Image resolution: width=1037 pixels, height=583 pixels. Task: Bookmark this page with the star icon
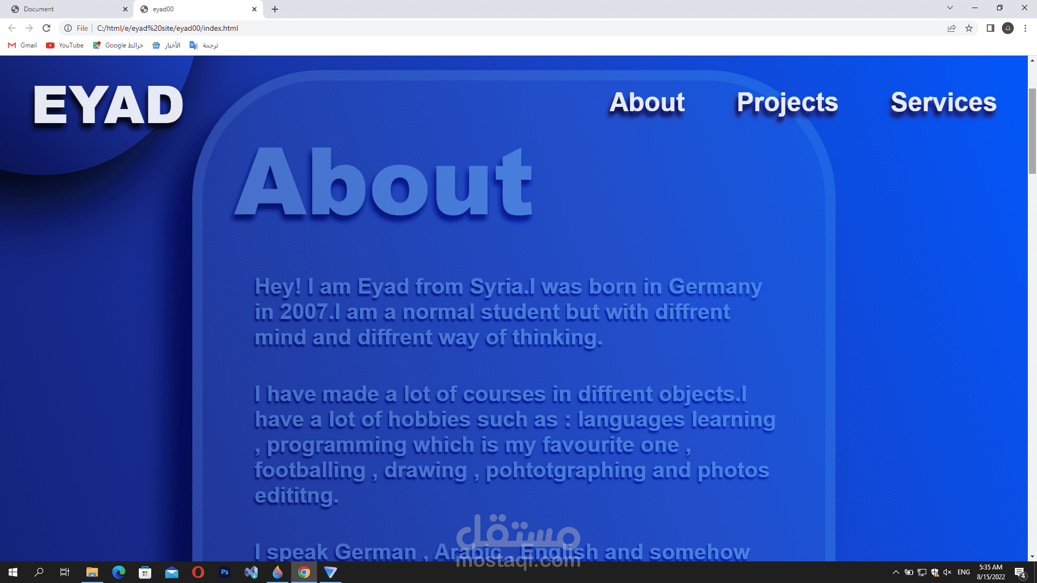(969, 28)
